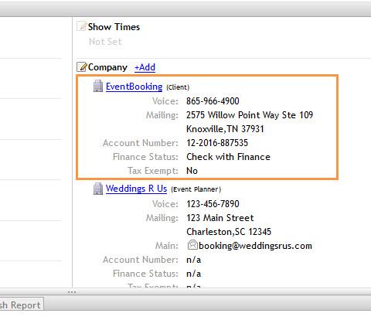Click the EventBooking Finance Status label

[x=145, y=157]
